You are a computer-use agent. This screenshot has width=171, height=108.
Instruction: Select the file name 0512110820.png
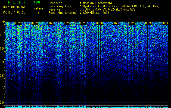(x=14, y=7)
